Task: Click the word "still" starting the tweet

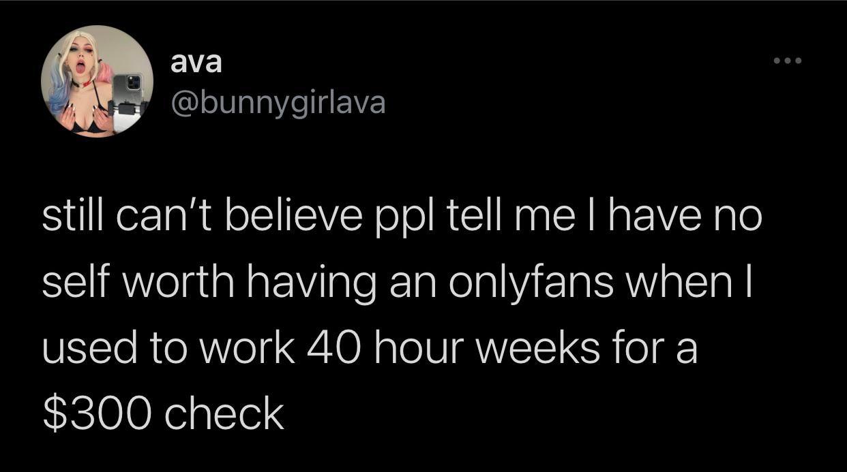Action: pos(76,219)
